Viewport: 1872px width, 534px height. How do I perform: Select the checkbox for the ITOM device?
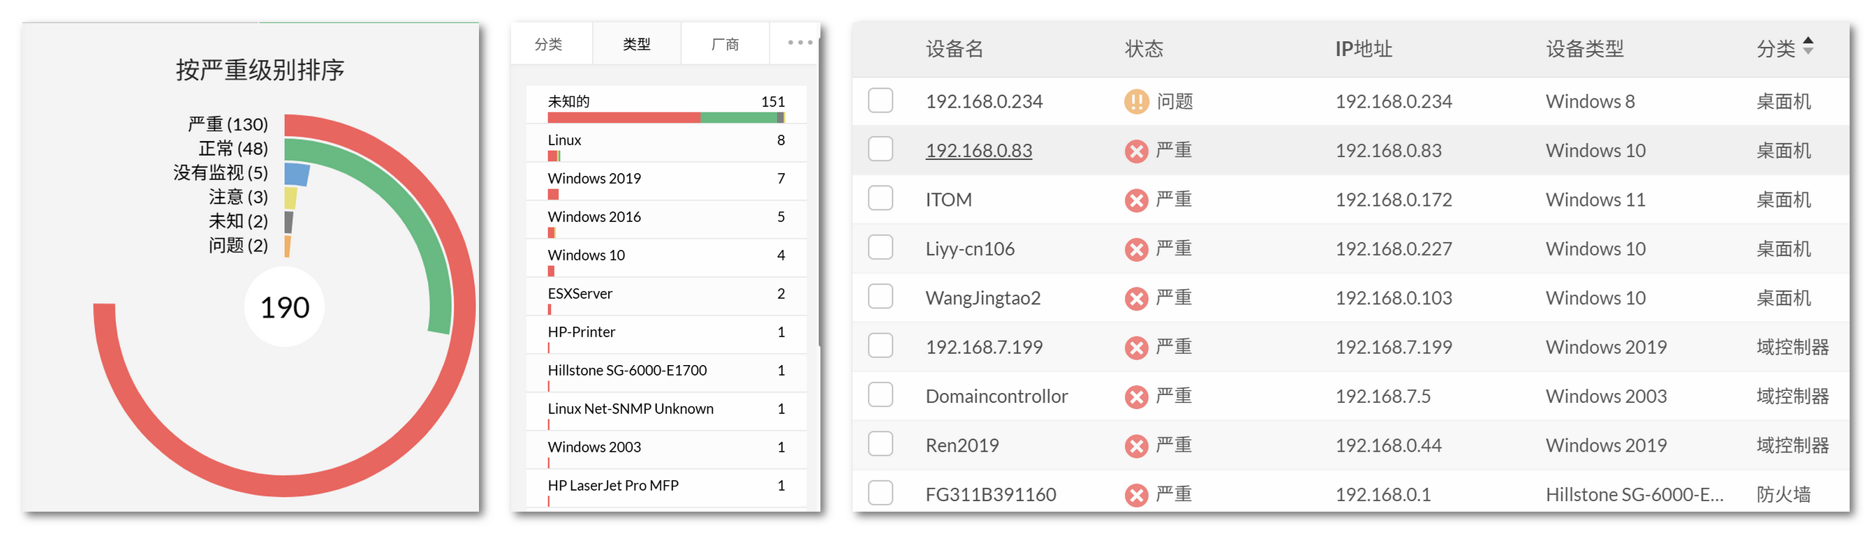[x=879, y=198]
